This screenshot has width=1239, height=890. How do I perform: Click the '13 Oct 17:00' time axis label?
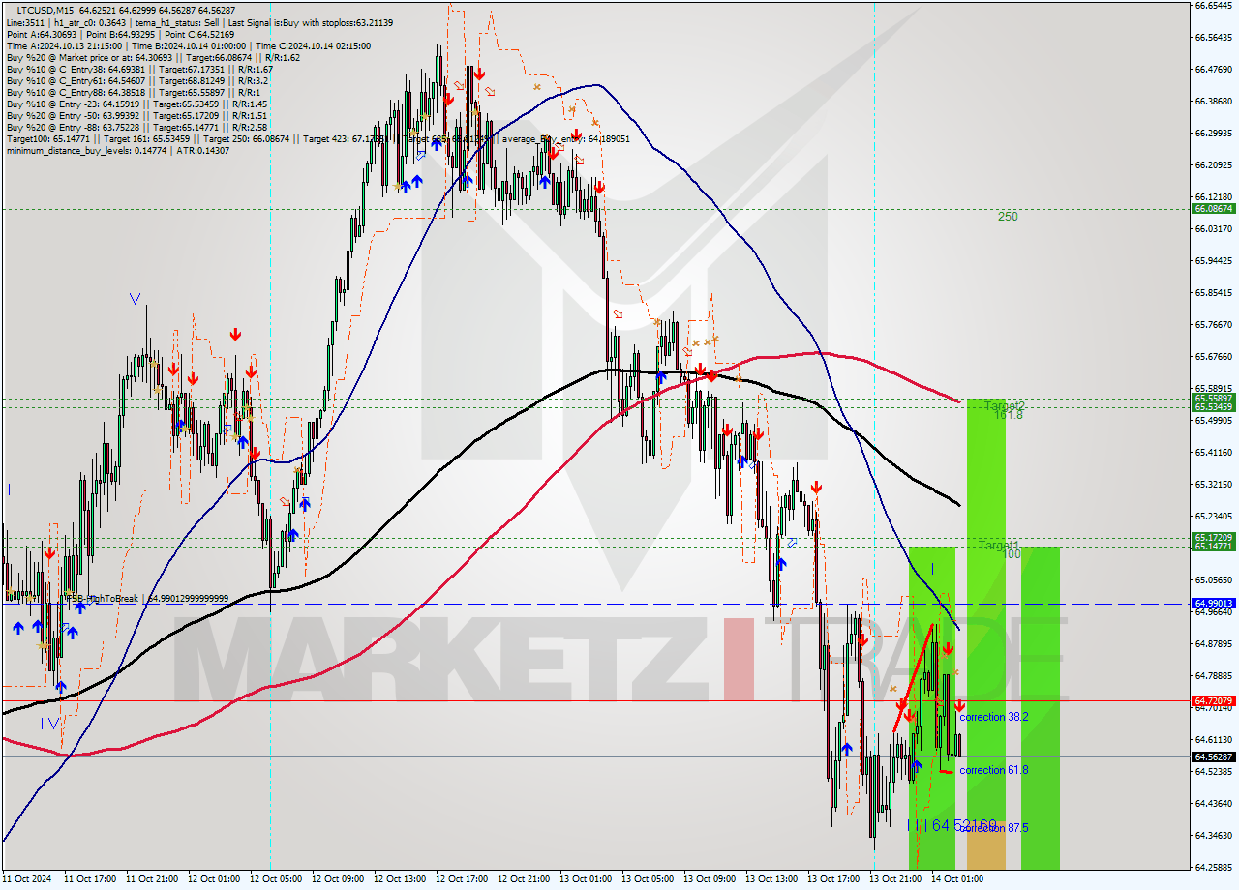pos(832,879)
